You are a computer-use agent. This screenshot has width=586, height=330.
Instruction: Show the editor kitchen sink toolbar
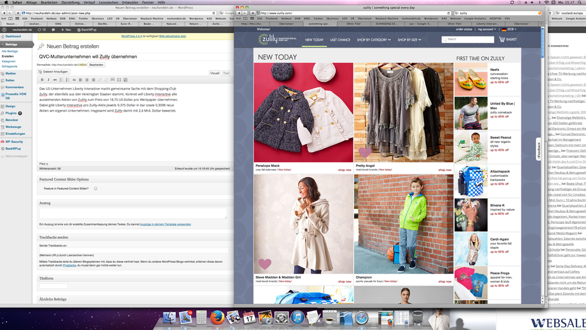coord(125,80)
